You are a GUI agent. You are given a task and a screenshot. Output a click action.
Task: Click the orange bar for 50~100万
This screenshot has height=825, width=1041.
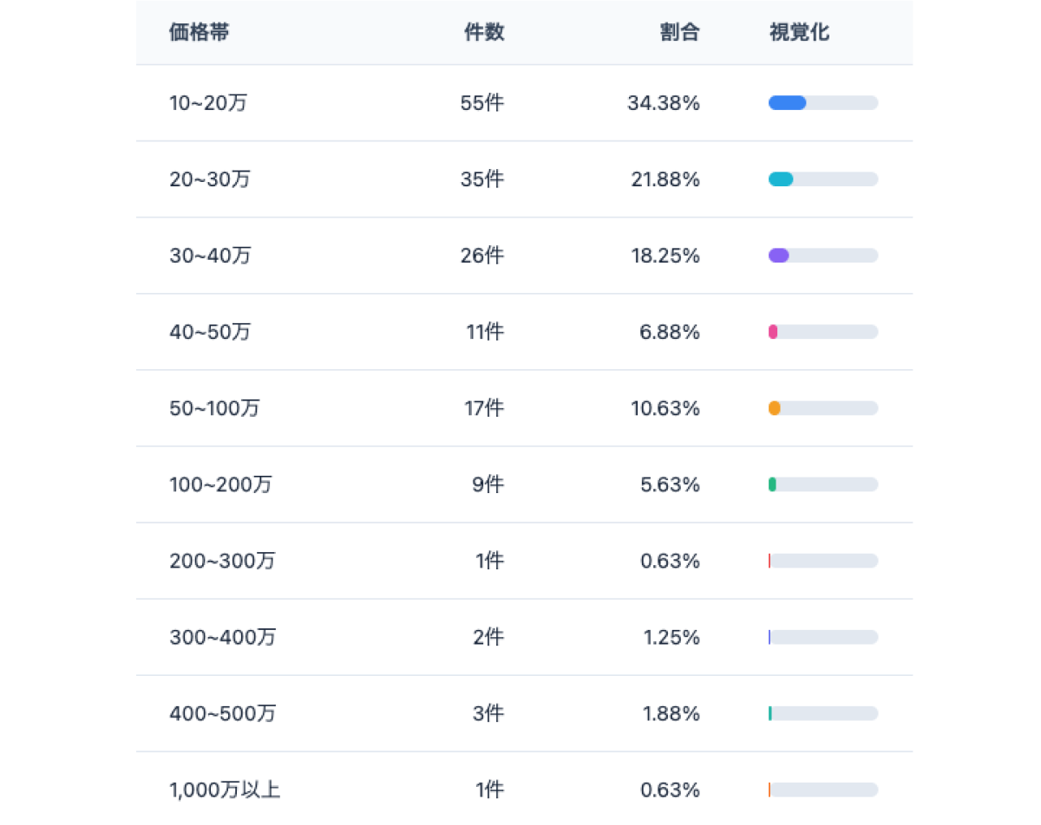pos(774,408)
